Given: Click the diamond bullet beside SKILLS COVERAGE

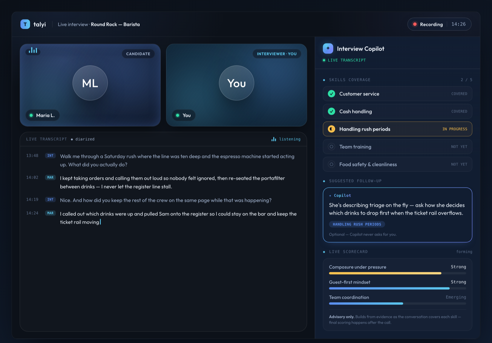Looking at the screenshot, I should 324,80.
